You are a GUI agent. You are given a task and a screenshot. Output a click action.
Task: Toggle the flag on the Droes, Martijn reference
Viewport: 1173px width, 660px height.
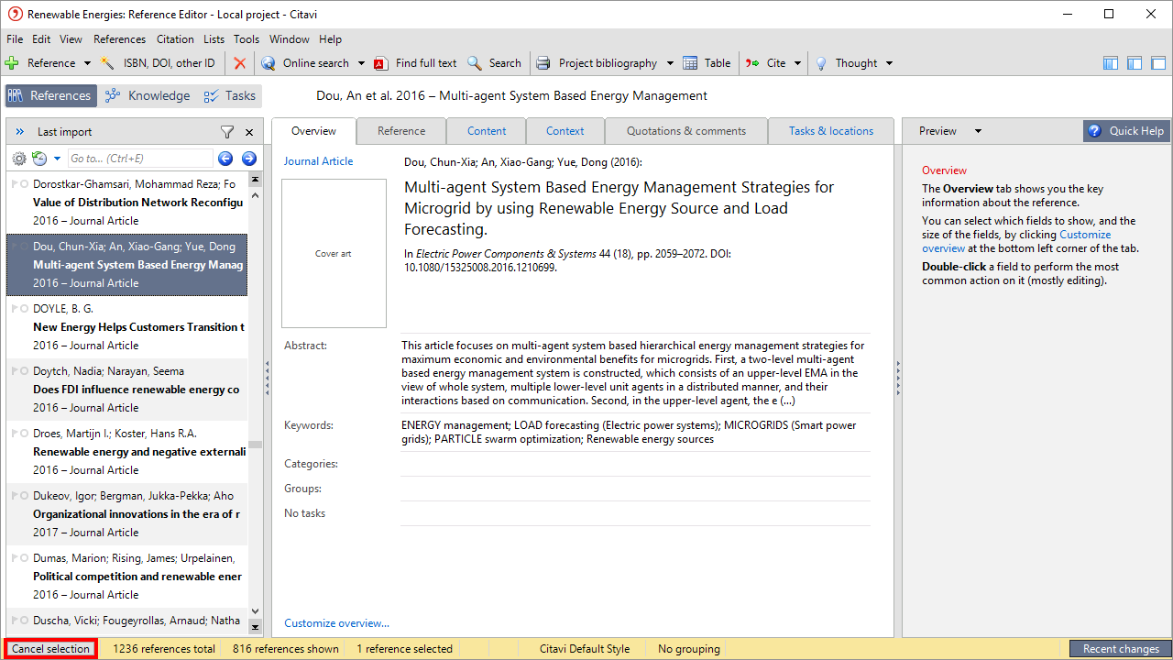15,434
